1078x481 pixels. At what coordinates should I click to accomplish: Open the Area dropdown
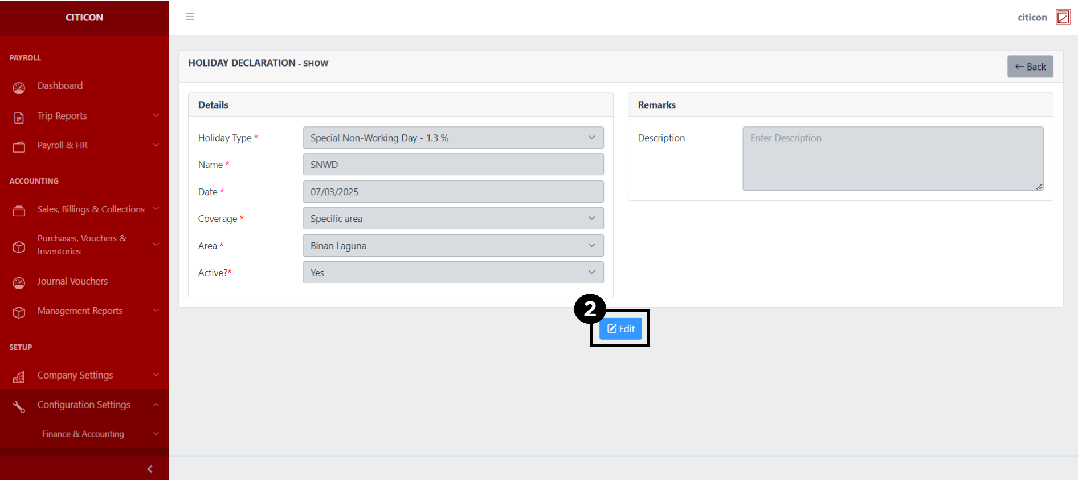click(x=453, y=246)
